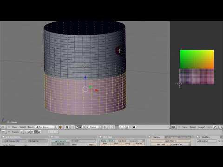
Task: Open the Image menu in UV editor
Action: click(x=202, y=127)
